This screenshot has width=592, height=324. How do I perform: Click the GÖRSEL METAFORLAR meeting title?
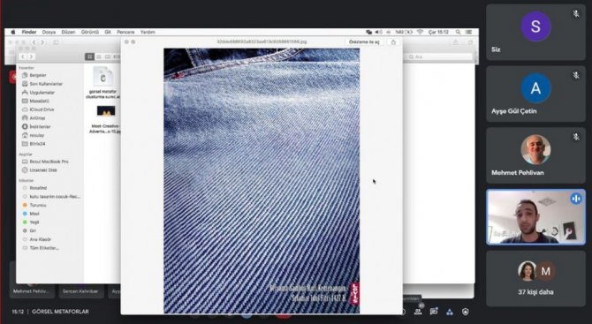click(60, 312)
